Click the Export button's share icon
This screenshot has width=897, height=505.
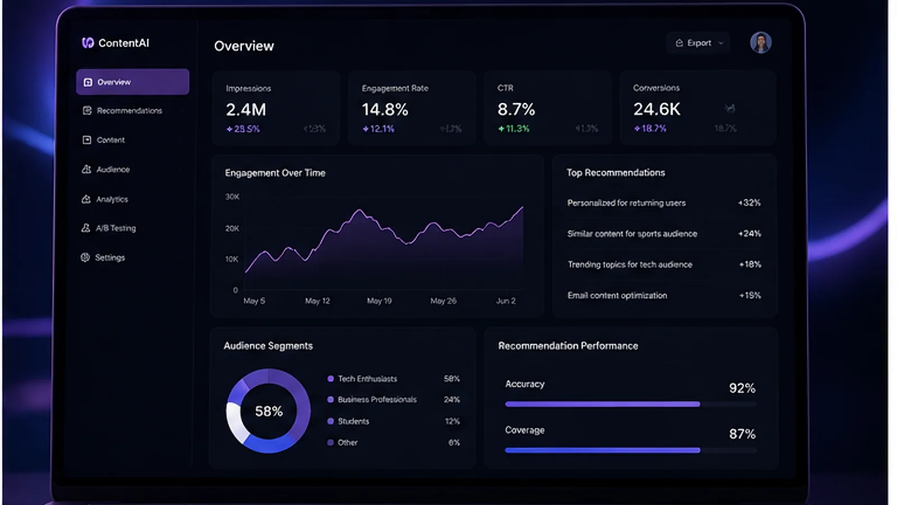tap(679, 43)
